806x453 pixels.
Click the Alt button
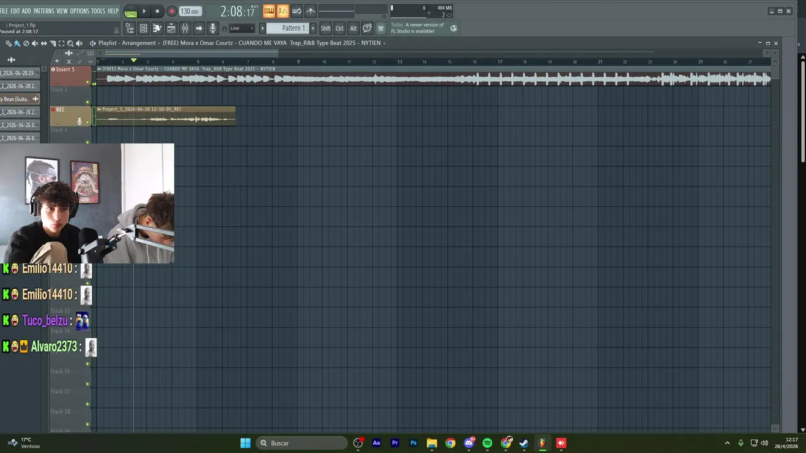click(x=353, y=28)
